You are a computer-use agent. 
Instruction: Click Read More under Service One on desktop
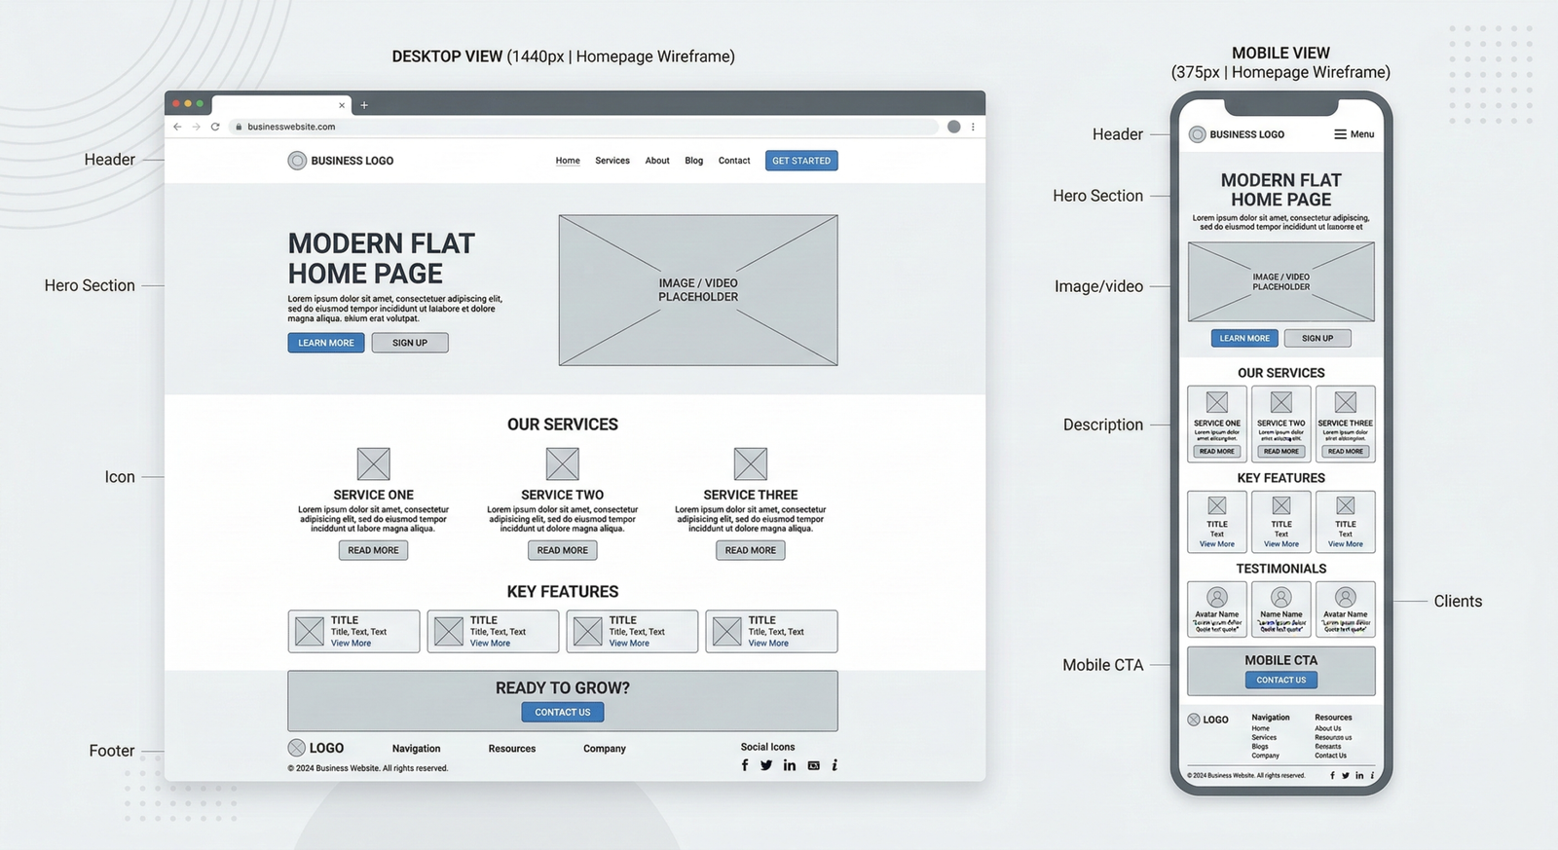tap(373, 550)
